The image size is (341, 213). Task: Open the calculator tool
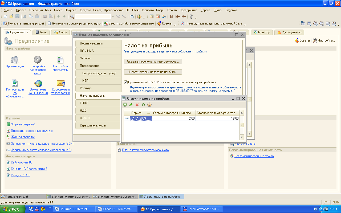tap(152, 17)
